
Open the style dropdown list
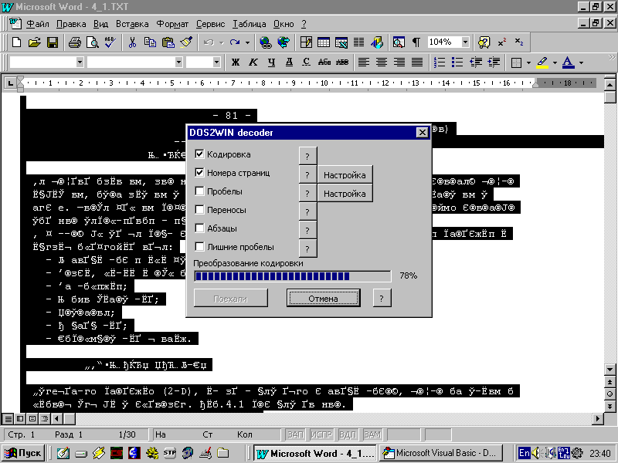(x=80, y=63)
